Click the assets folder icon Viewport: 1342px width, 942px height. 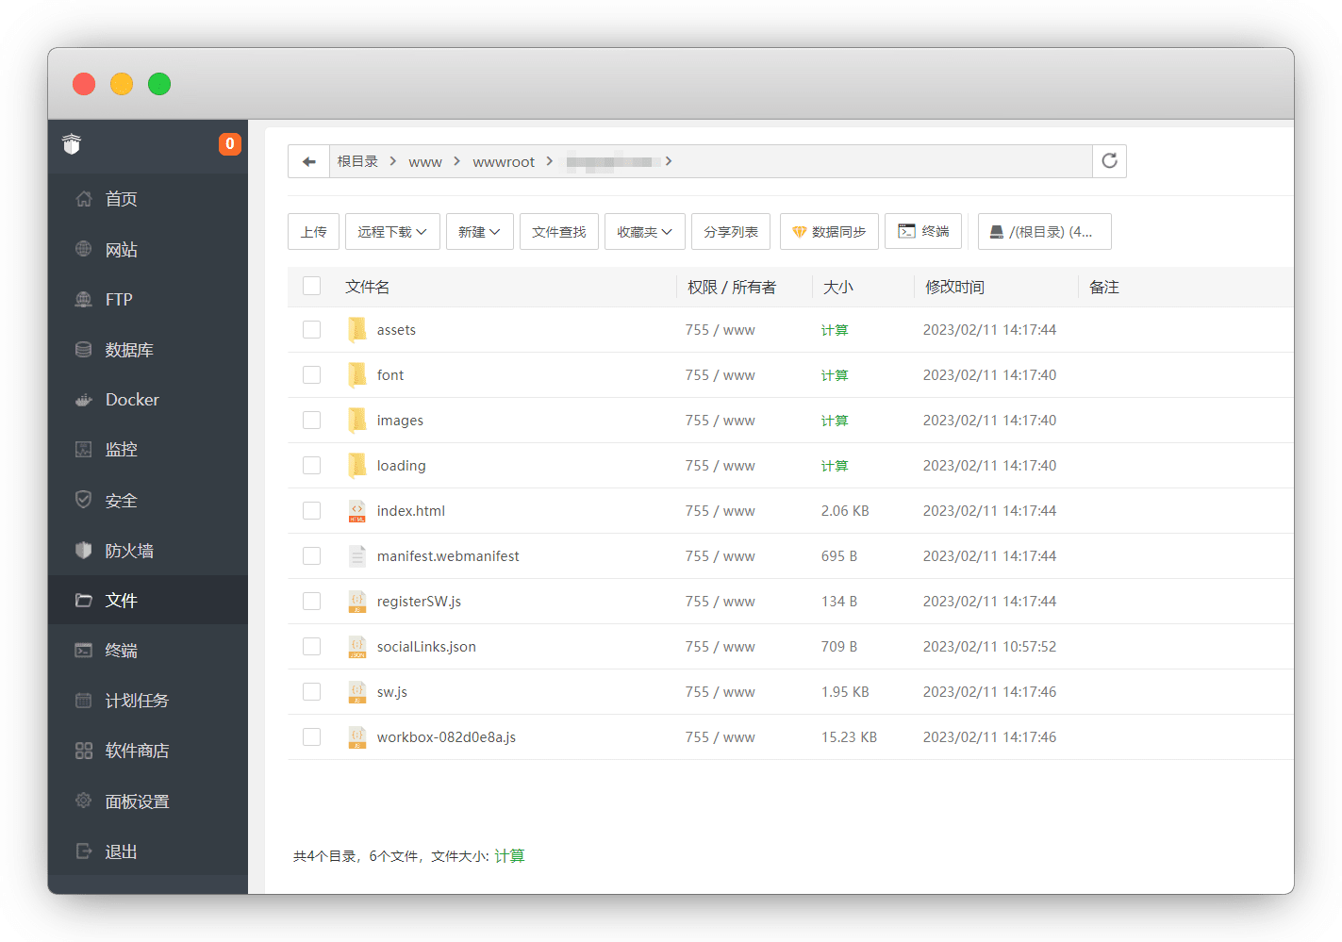tap(357, 329)
